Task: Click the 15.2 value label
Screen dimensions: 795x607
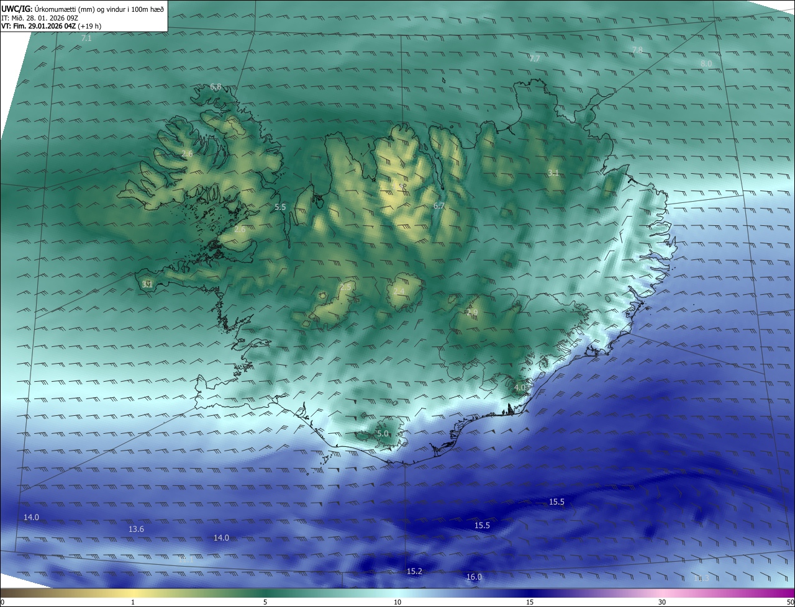Action: 414,572
